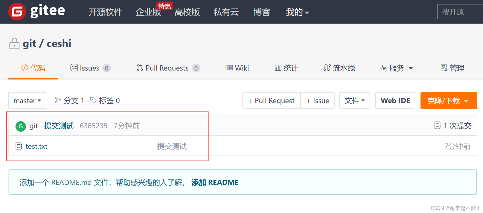Switch to the Wiki tab

point(237,68)
